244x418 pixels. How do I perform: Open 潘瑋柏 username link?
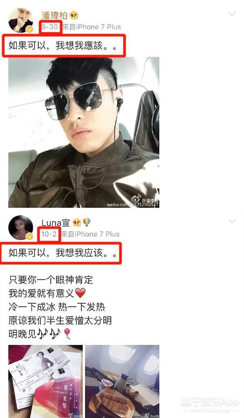pyautogui.click(x=54, y=15)
